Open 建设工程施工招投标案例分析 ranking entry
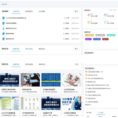Viewport: 118px width, 118px height. 98,85
